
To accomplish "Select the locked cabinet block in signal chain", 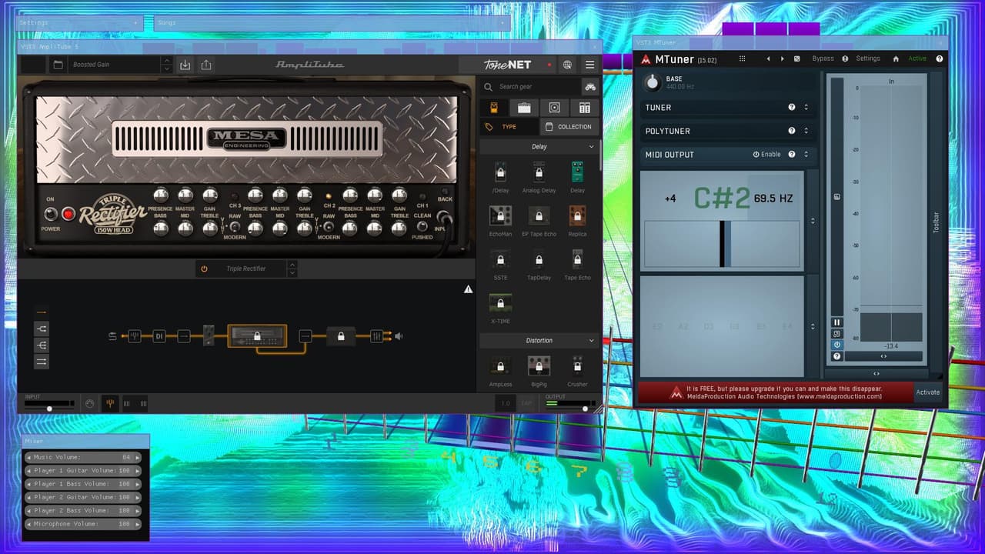I will coord(340,336).
